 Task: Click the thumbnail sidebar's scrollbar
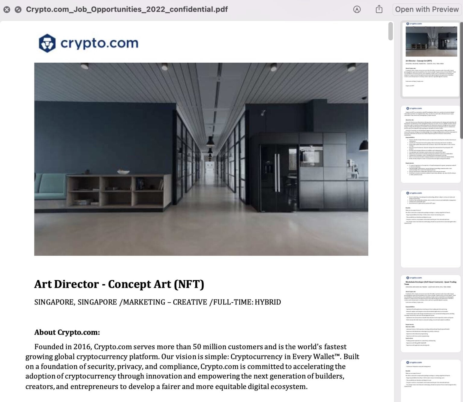click(461, 60)
